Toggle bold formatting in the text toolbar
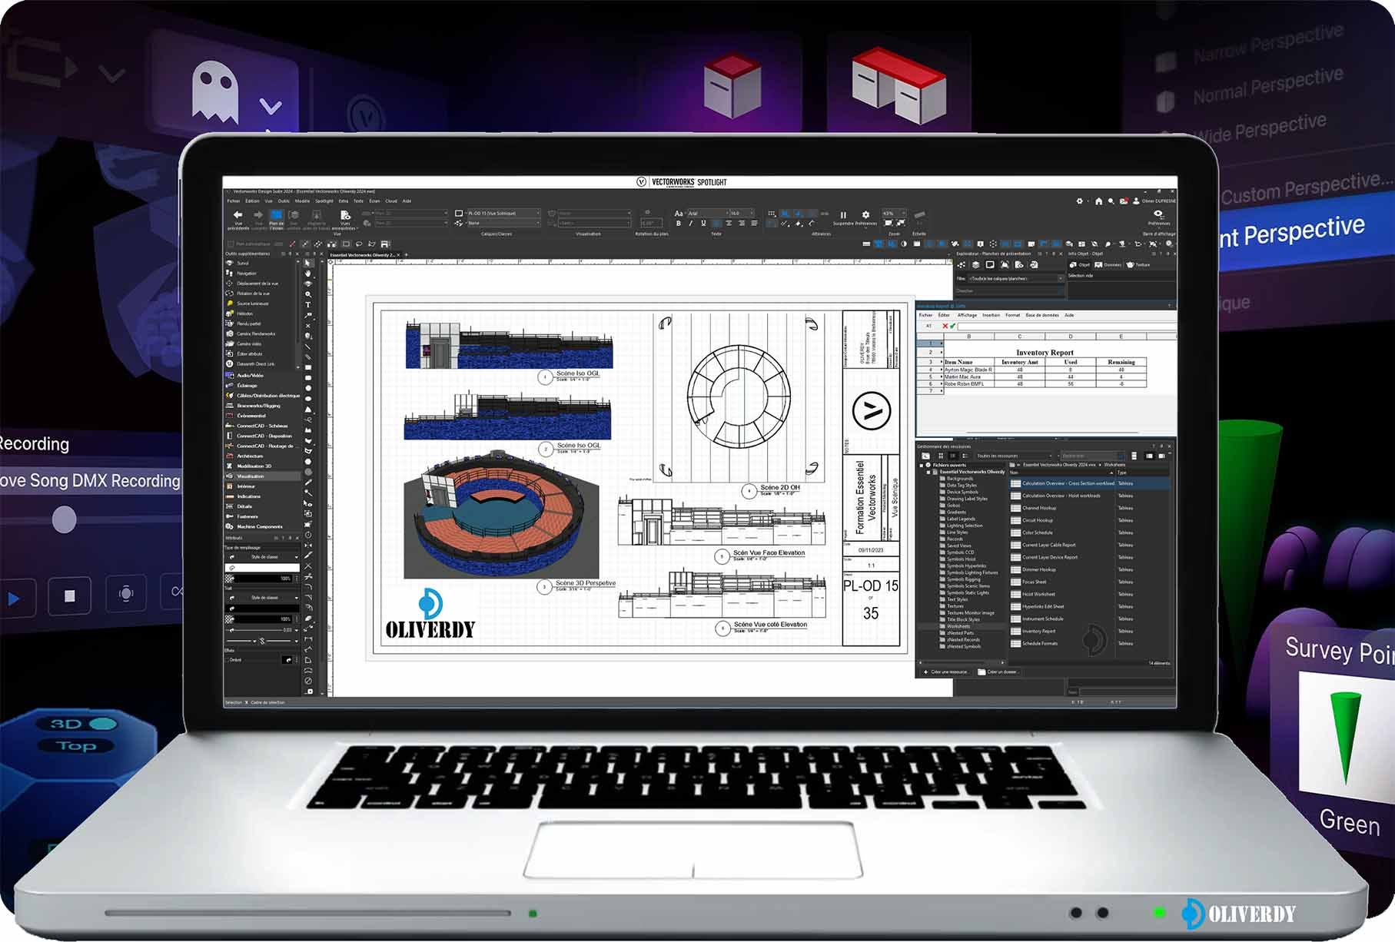1395x942 pixels. coord(679,221)
